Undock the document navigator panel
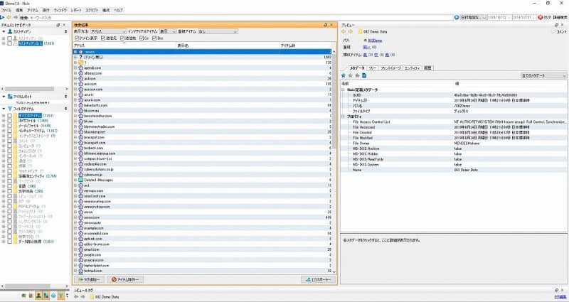Screen dimensions: 569x302 coord(58,25)
